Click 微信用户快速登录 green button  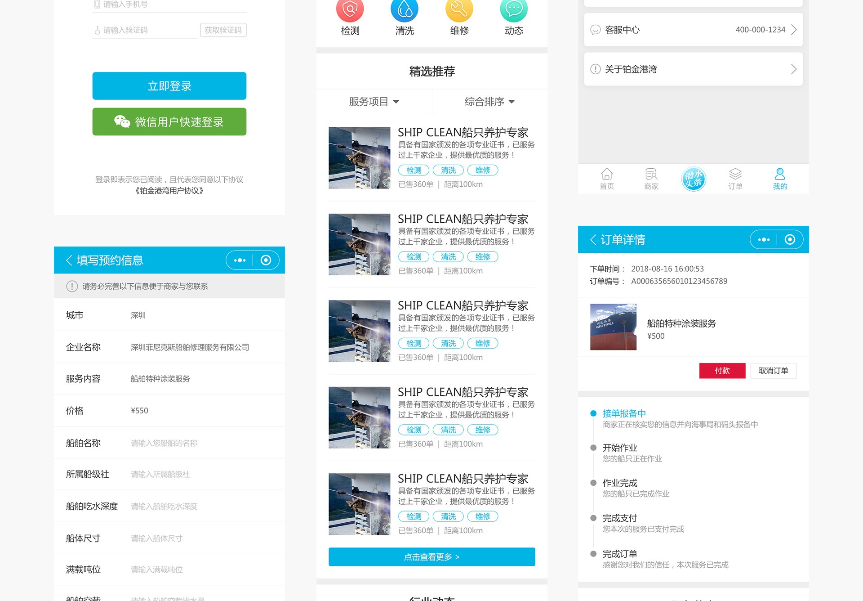coord(169,122)
